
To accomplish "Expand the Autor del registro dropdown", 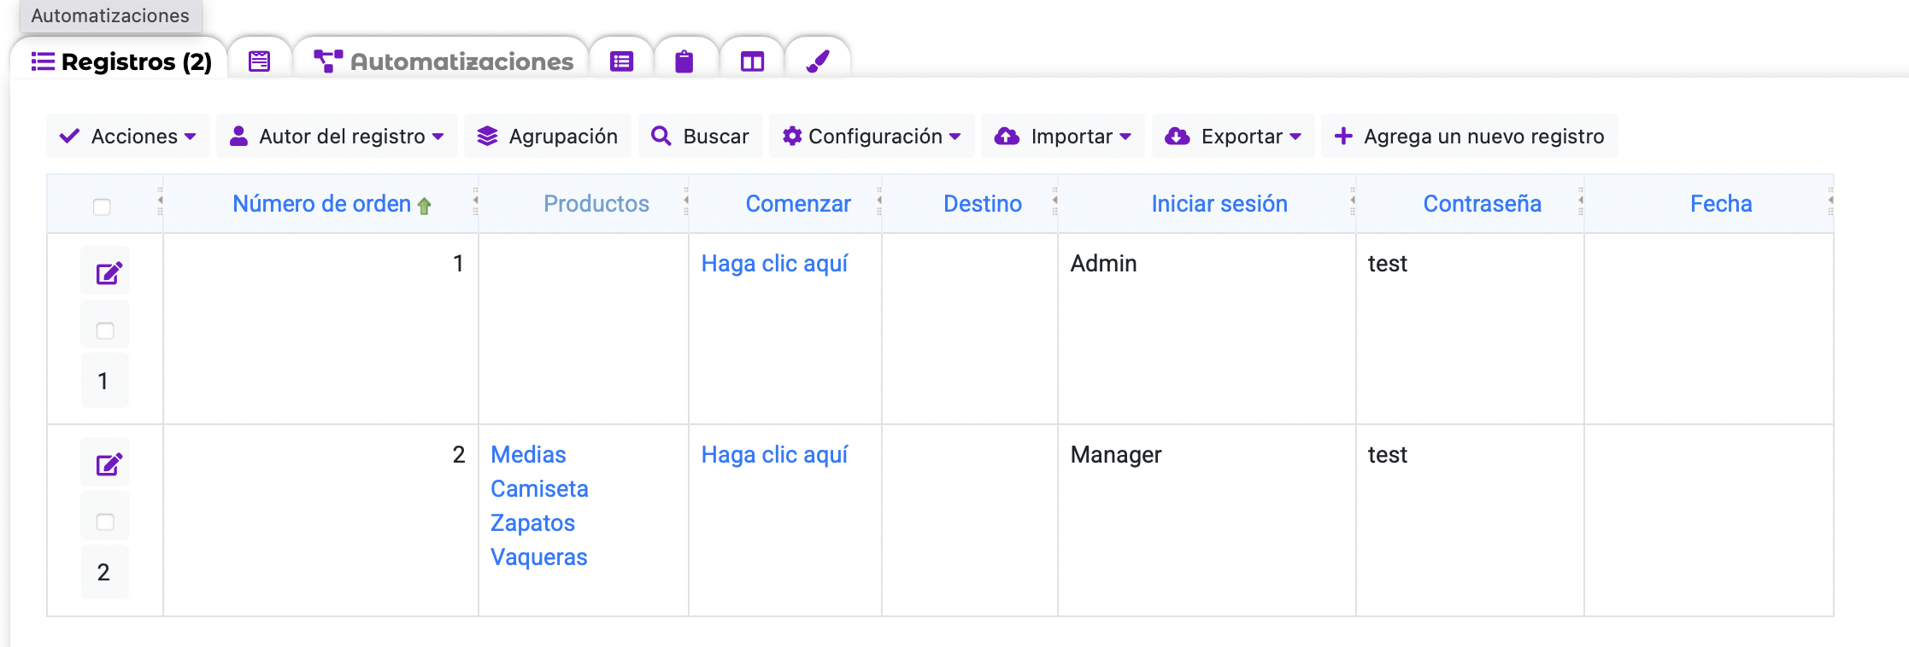I will tap(337, 136).
